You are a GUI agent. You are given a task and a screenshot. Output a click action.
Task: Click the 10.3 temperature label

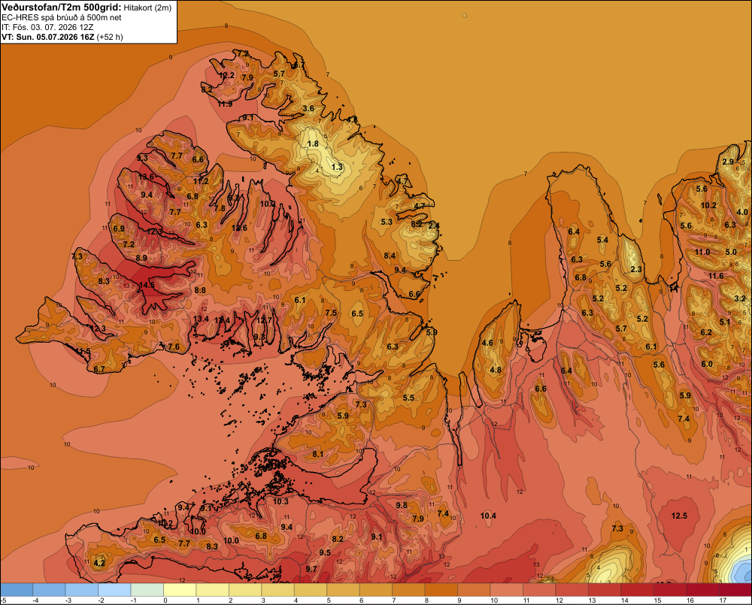tap(280, 501)
